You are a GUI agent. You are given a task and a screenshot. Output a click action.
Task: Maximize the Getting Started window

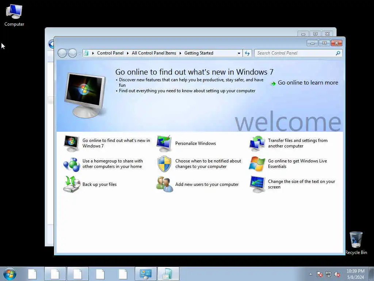coord(324,43)
